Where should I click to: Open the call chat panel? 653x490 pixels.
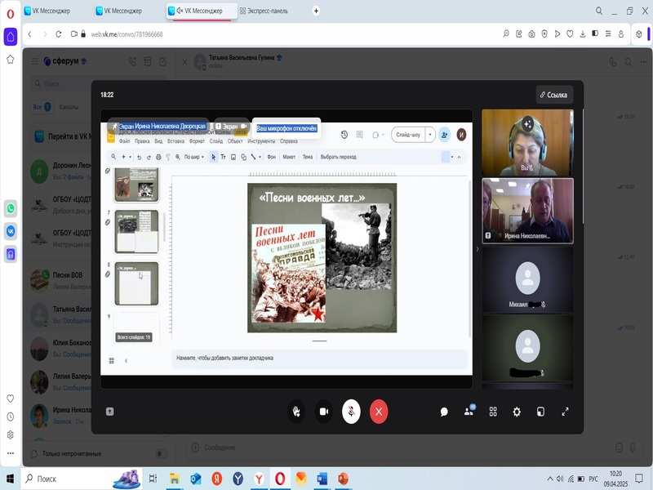coord(444,412)
